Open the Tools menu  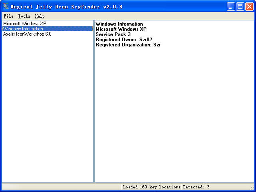24,16
